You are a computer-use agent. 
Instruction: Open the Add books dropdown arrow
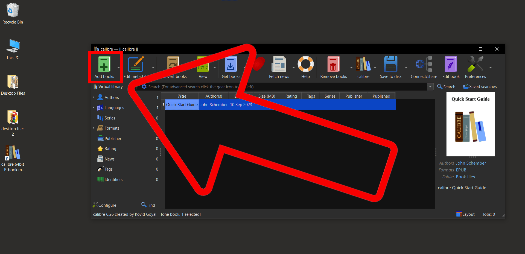point(118,67)
